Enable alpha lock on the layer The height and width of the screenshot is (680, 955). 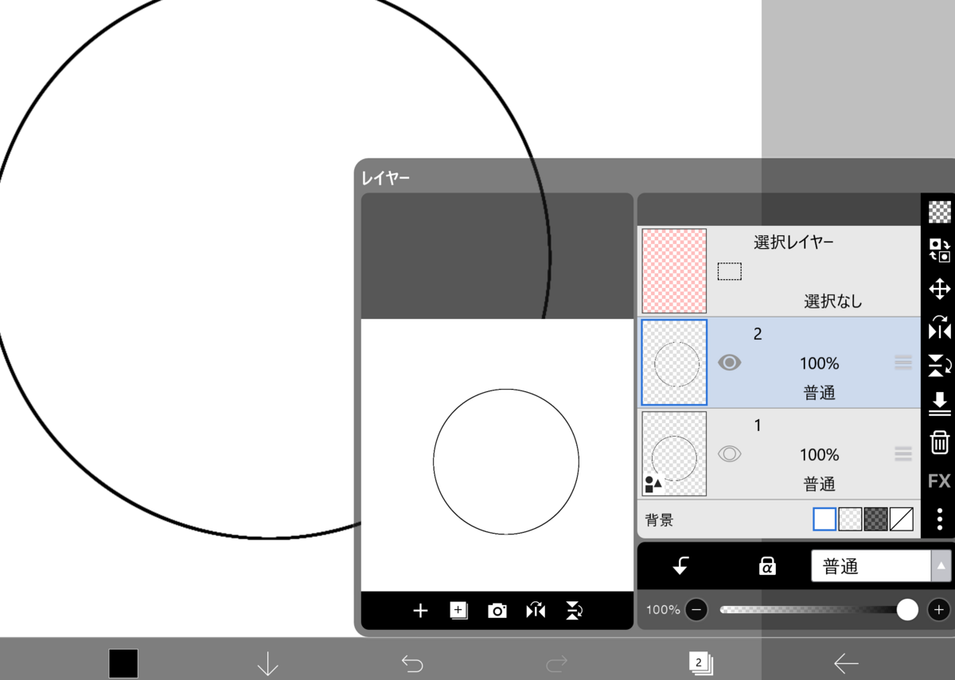(765, 565)
